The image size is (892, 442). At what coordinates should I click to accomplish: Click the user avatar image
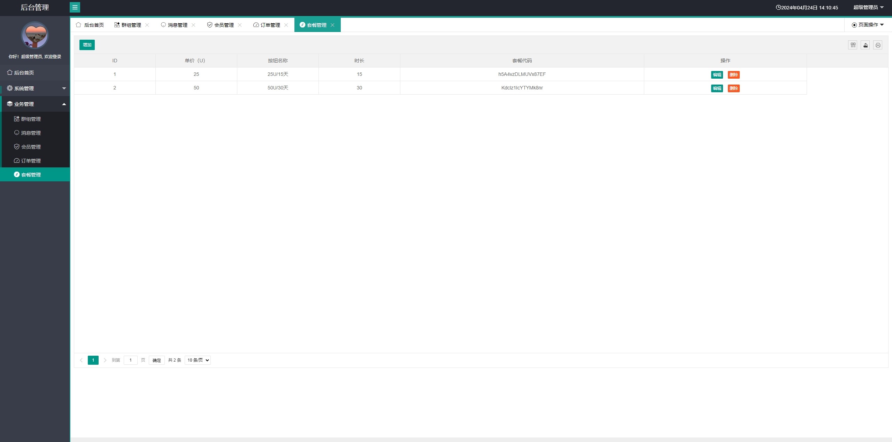35,35
